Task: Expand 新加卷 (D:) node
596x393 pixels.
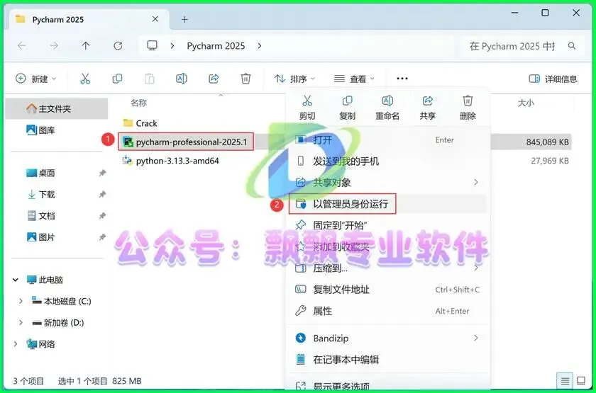Action: [21, 323]
